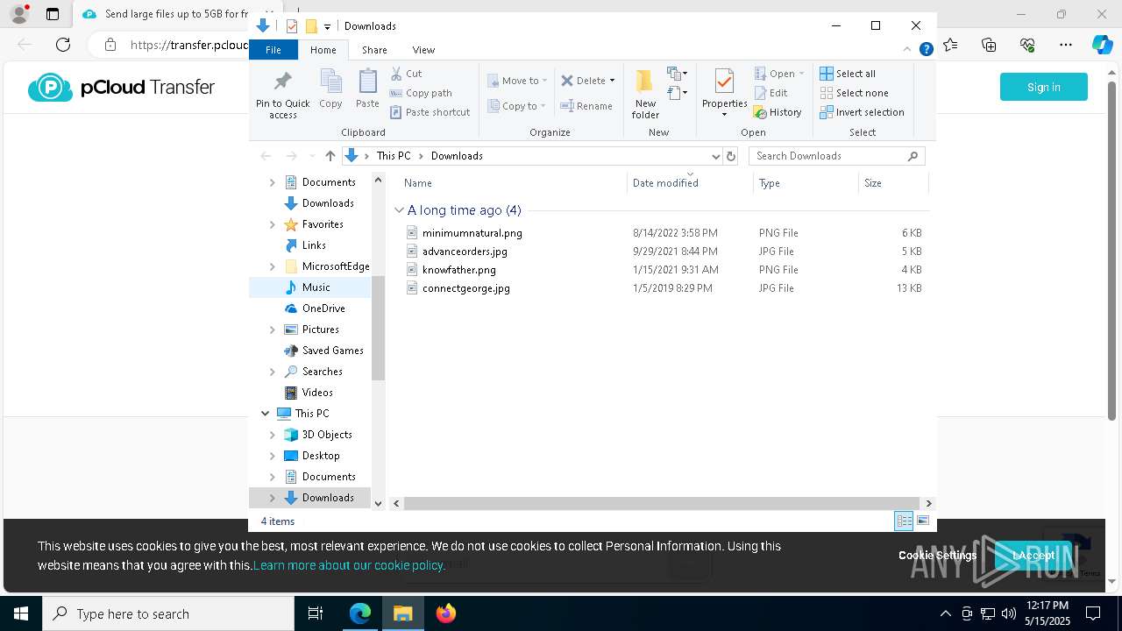Click Windows search box on taskbar

(x=168, y=613)
